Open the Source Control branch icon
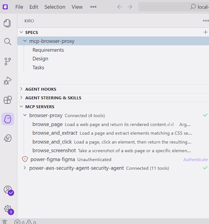Screen dimensions: 209x224 (8, 62)
